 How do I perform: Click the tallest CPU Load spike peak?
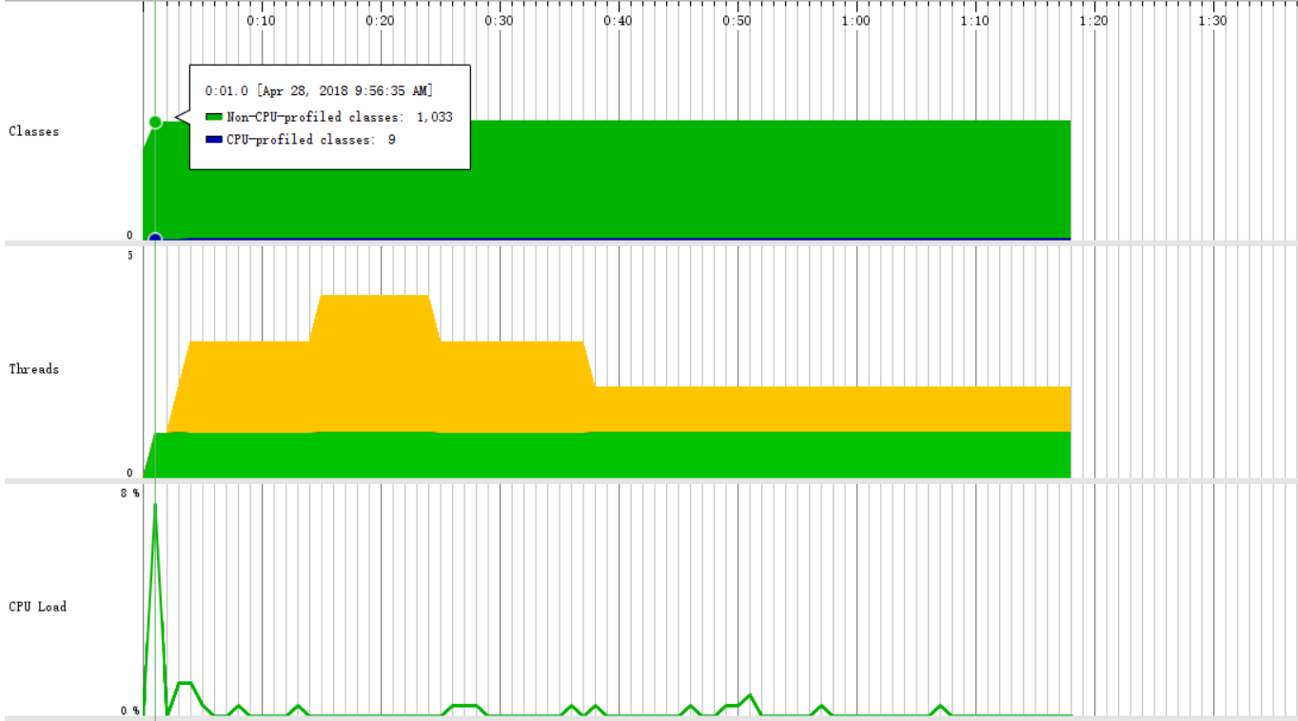[155, 505]
